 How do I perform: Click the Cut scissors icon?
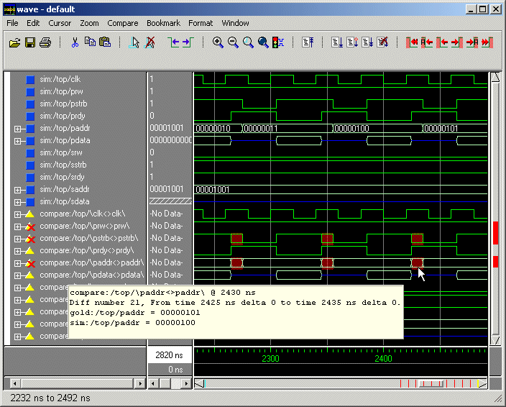tap(75, 42)
